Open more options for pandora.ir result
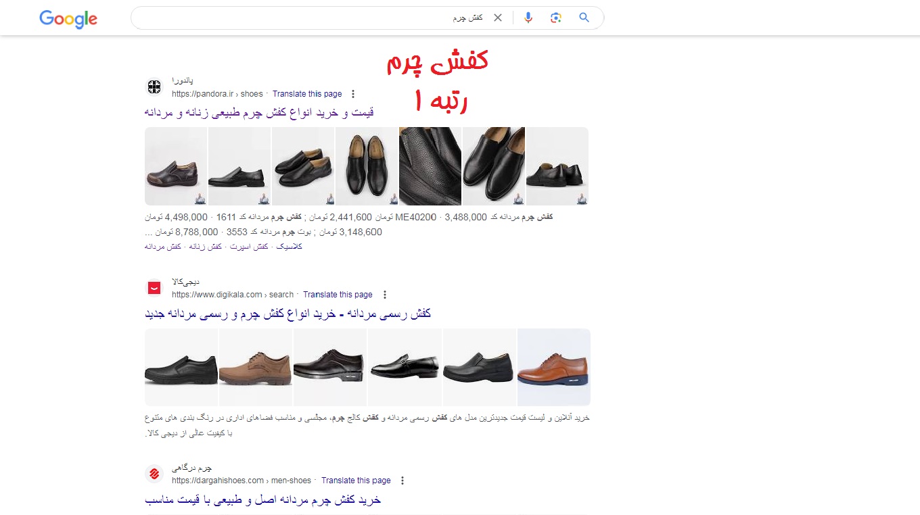This screenshot has width=920, height=515. pyautogui.click(x=353, y=94)
